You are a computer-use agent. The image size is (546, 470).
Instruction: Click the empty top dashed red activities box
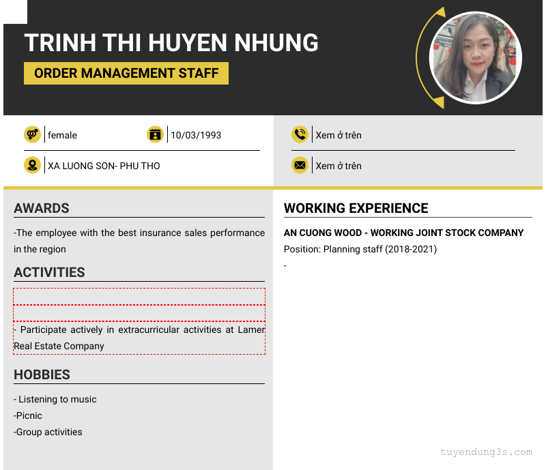139,296
